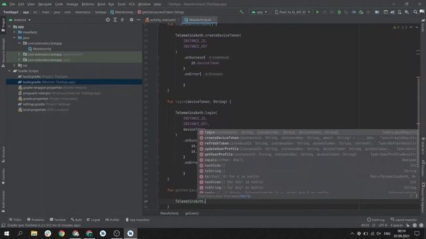This screenshot has width=426, height=239.
Task: Click the Windows Start button
Action: pos(7,233)
